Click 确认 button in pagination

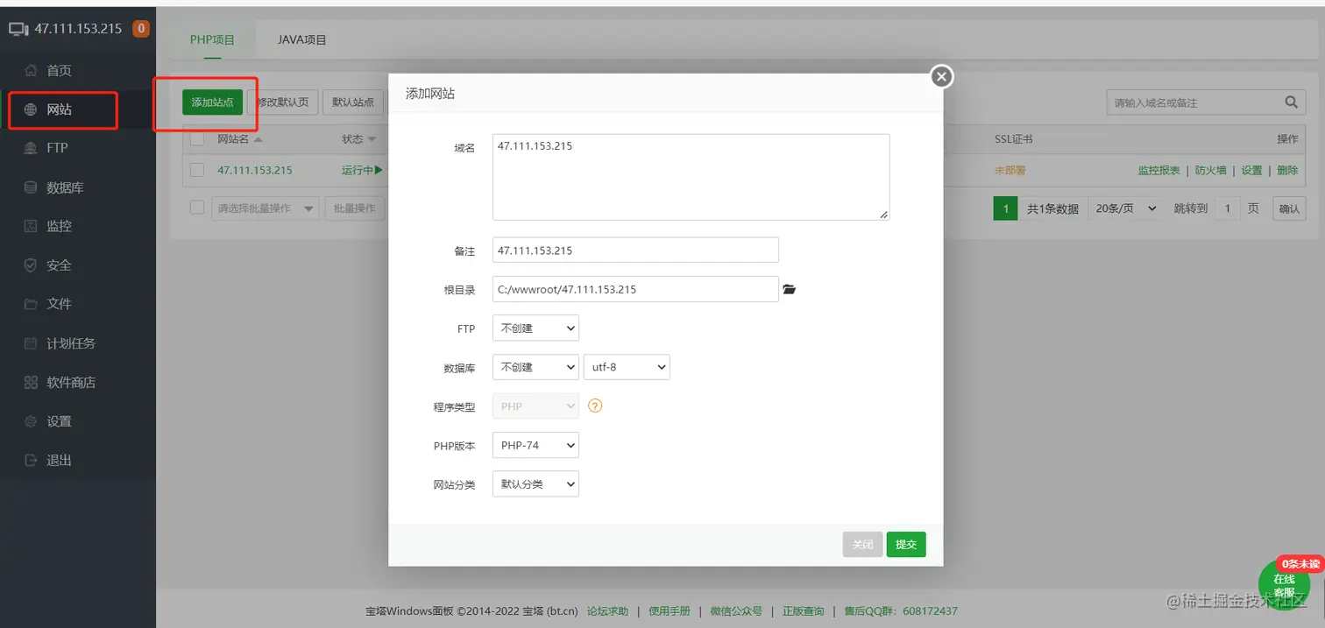click(1289, 208)
